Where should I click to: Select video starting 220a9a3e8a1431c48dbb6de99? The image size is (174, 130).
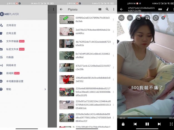pos(87,118)
